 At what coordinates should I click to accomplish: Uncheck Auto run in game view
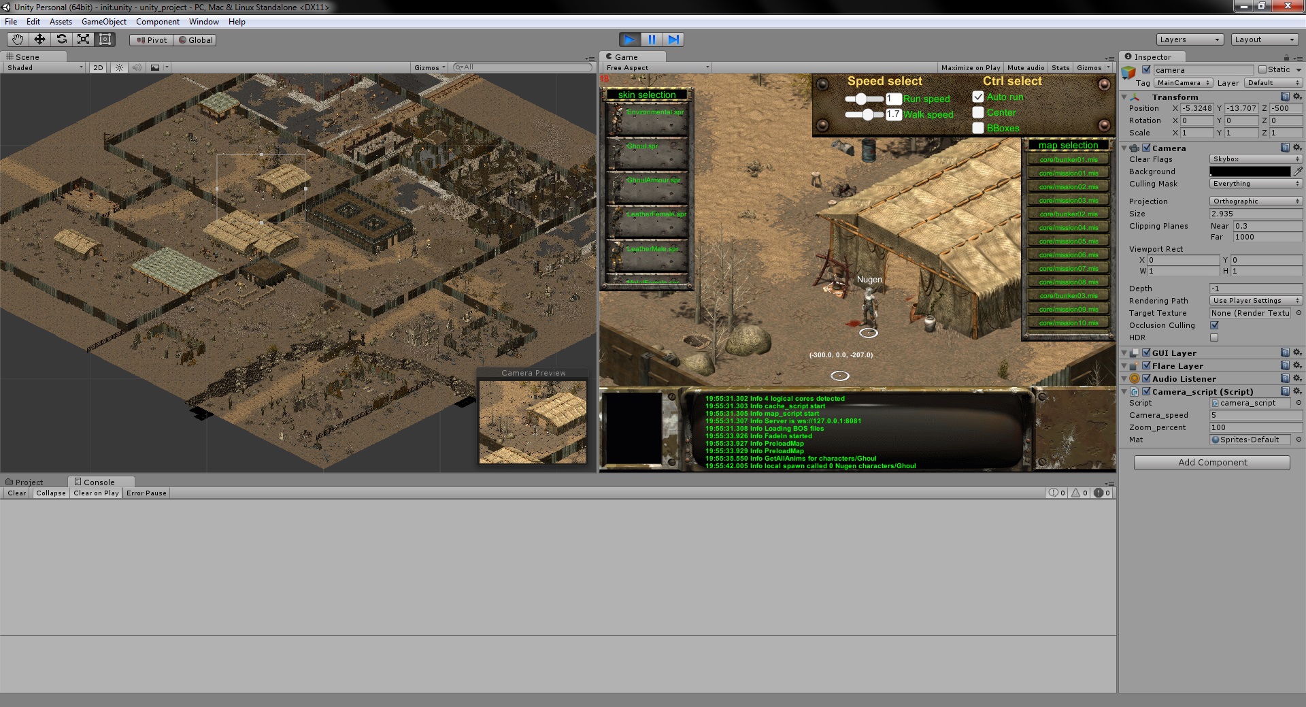coord(978,97)
